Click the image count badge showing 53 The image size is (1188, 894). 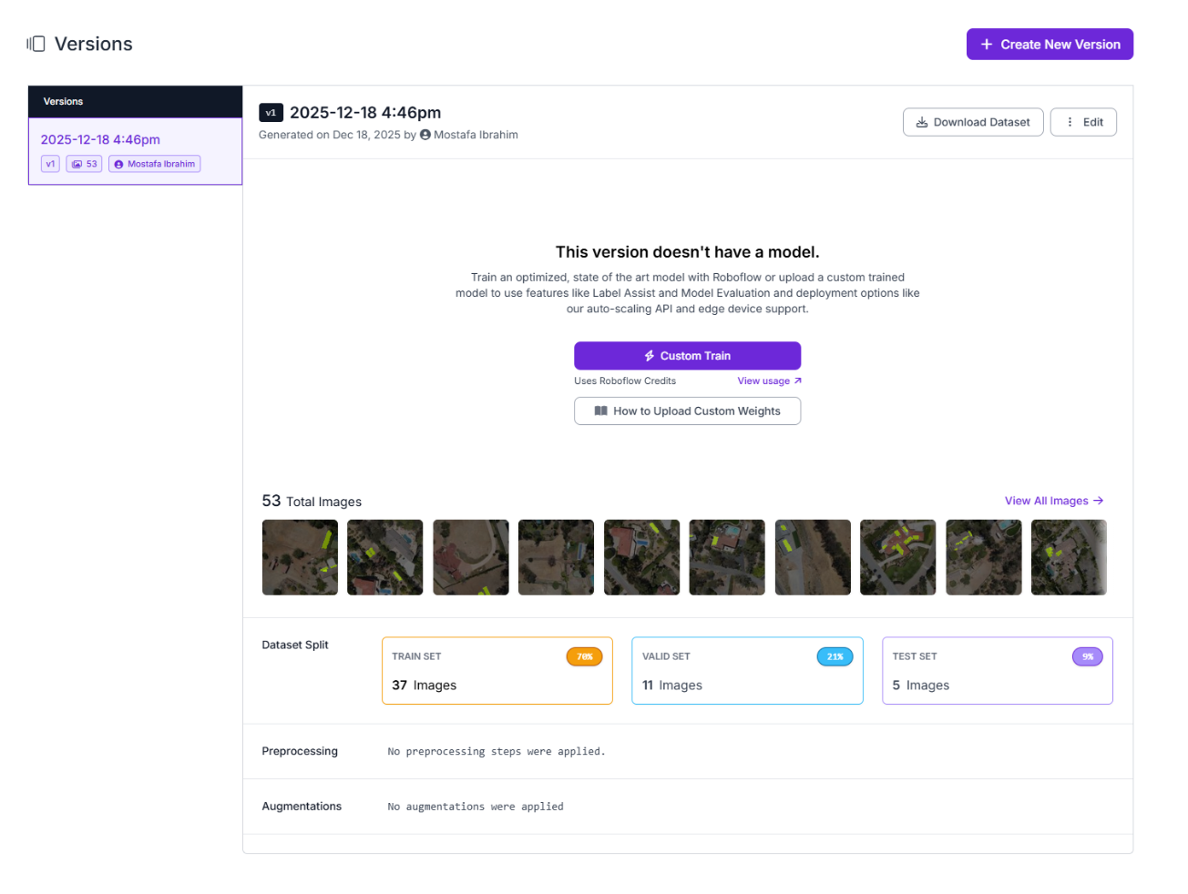point(84,164)
